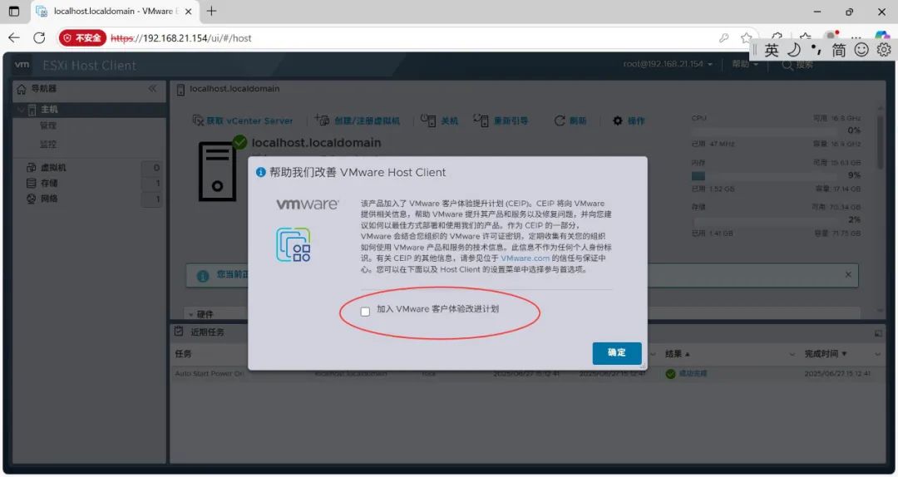Open 管理 under 主机

[48, 125]
